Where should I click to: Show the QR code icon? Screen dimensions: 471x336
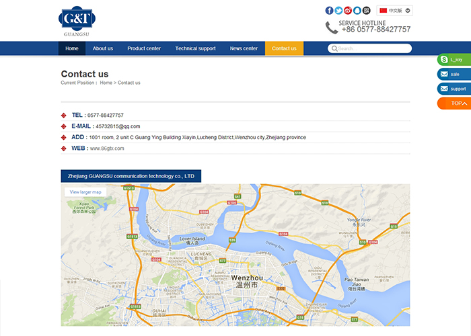tap(367, 11)
